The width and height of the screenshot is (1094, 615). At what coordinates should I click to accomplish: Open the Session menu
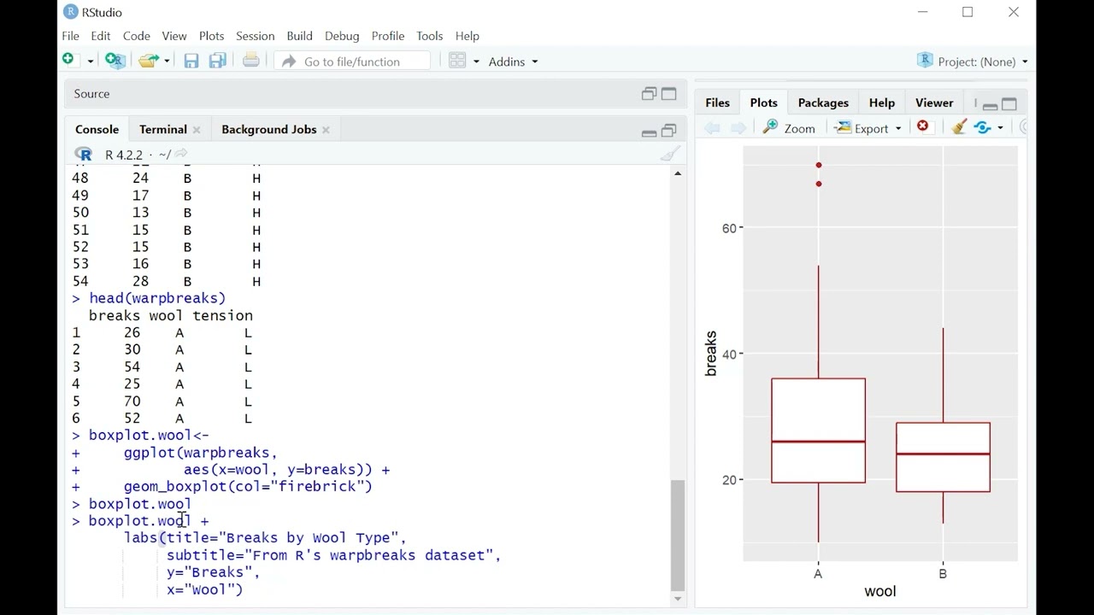click(256, 36)
